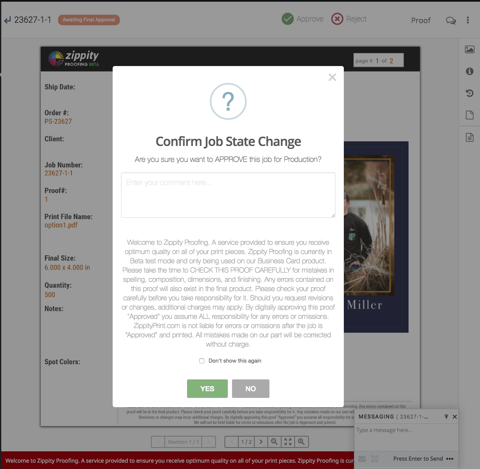Fit proof to screen with expand icon

pyautogui.click(x=288, y=442)
